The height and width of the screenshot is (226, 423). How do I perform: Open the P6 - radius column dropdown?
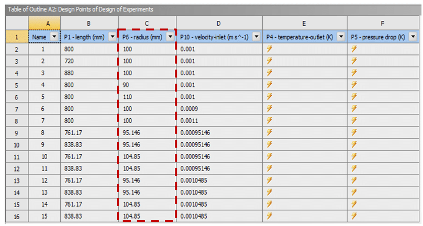[170, 37]
